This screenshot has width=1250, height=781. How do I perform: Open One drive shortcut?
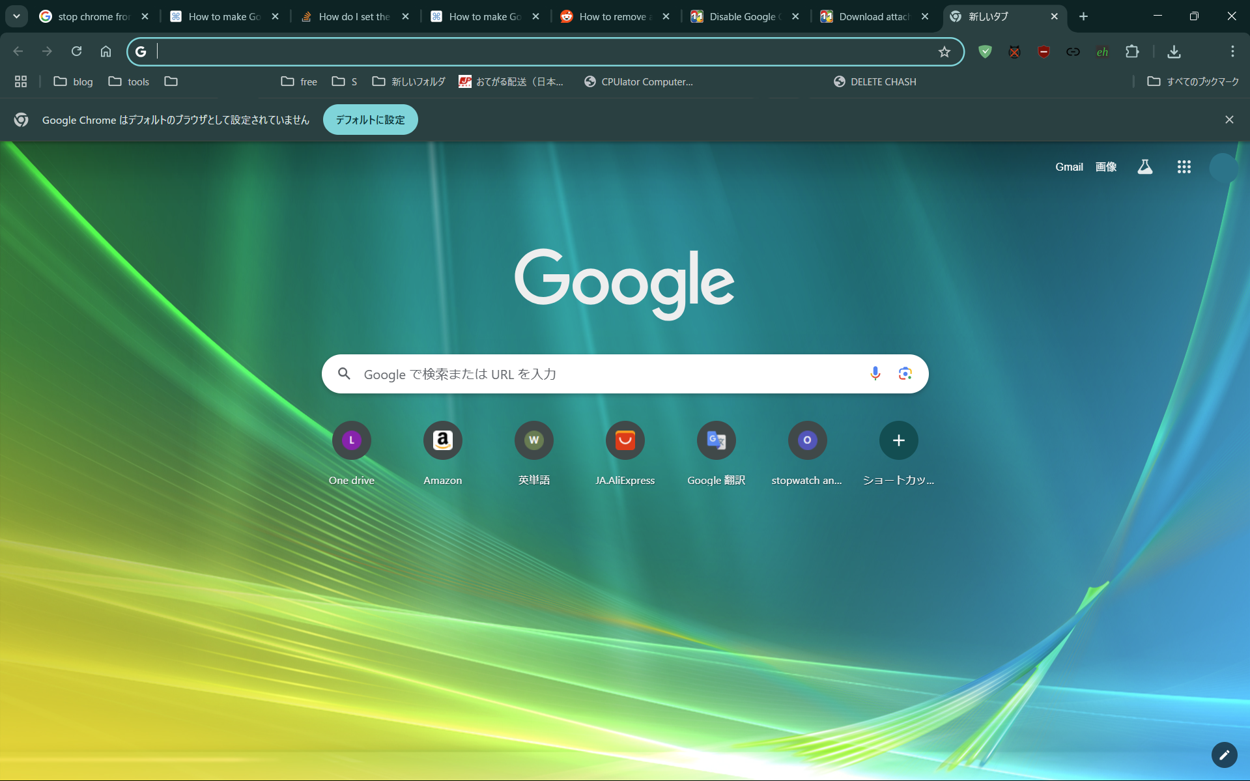pos(352,453)
